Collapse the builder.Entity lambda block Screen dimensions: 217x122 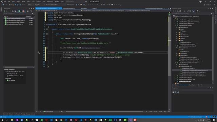(47, 48)
